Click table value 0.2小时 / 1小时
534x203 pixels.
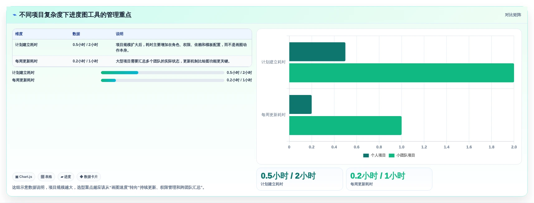(x=85, y=61)
